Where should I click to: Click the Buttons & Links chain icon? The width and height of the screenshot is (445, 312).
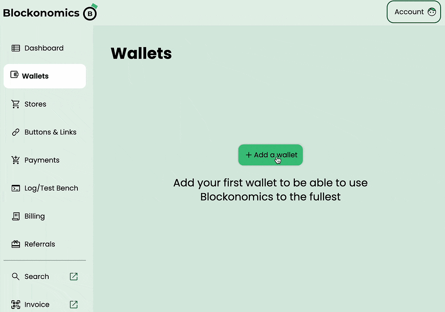pyautogui.click(x=15, y=132)
